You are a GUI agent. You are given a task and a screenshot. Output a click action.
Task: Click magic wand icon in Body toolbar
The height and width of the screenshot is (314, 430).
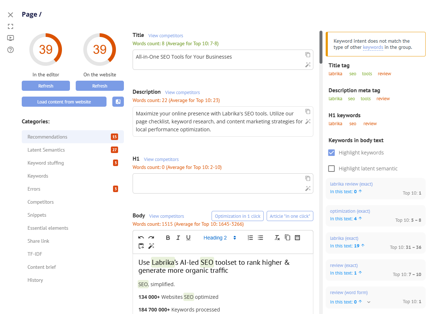(151, 246)
